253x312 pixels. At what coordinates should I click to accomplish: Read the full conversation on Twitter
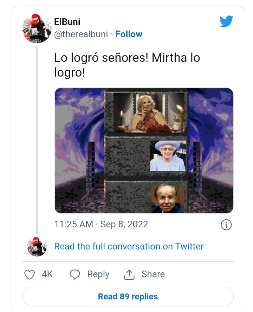pos(129,246)
